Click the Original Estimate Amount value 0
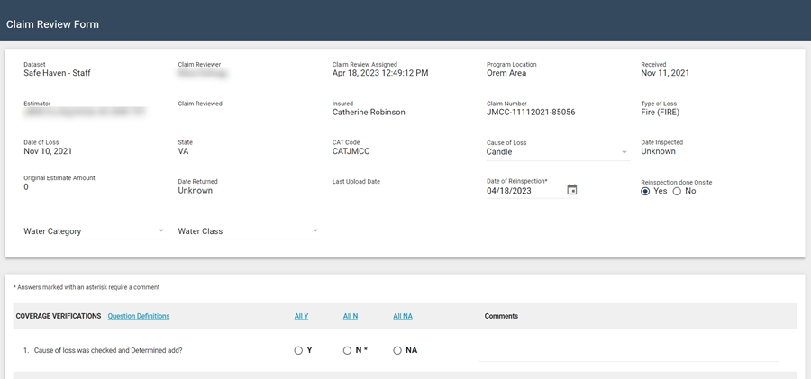The image size is (811, 379). pyautogui.click(x=26, y=187)
